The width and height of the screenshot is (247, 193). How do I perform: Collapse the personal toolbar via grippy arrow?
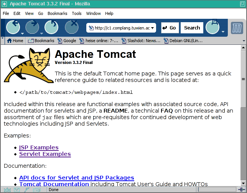[2, 41]
